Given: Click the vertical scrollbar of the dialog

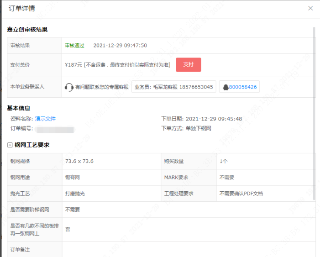Looking at the screenshot, I should 314,114.
